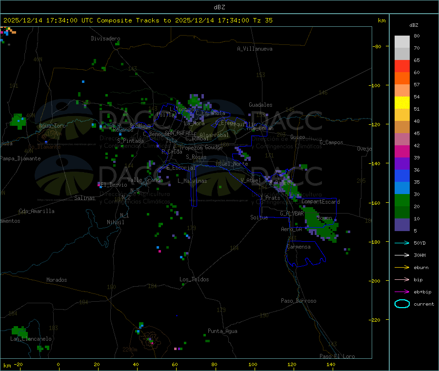
Task: Click the Aero_GH map label
Action: pos(292,229)
